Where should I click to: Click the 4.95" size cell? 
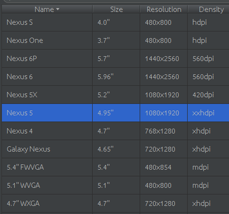coord(116,113)
